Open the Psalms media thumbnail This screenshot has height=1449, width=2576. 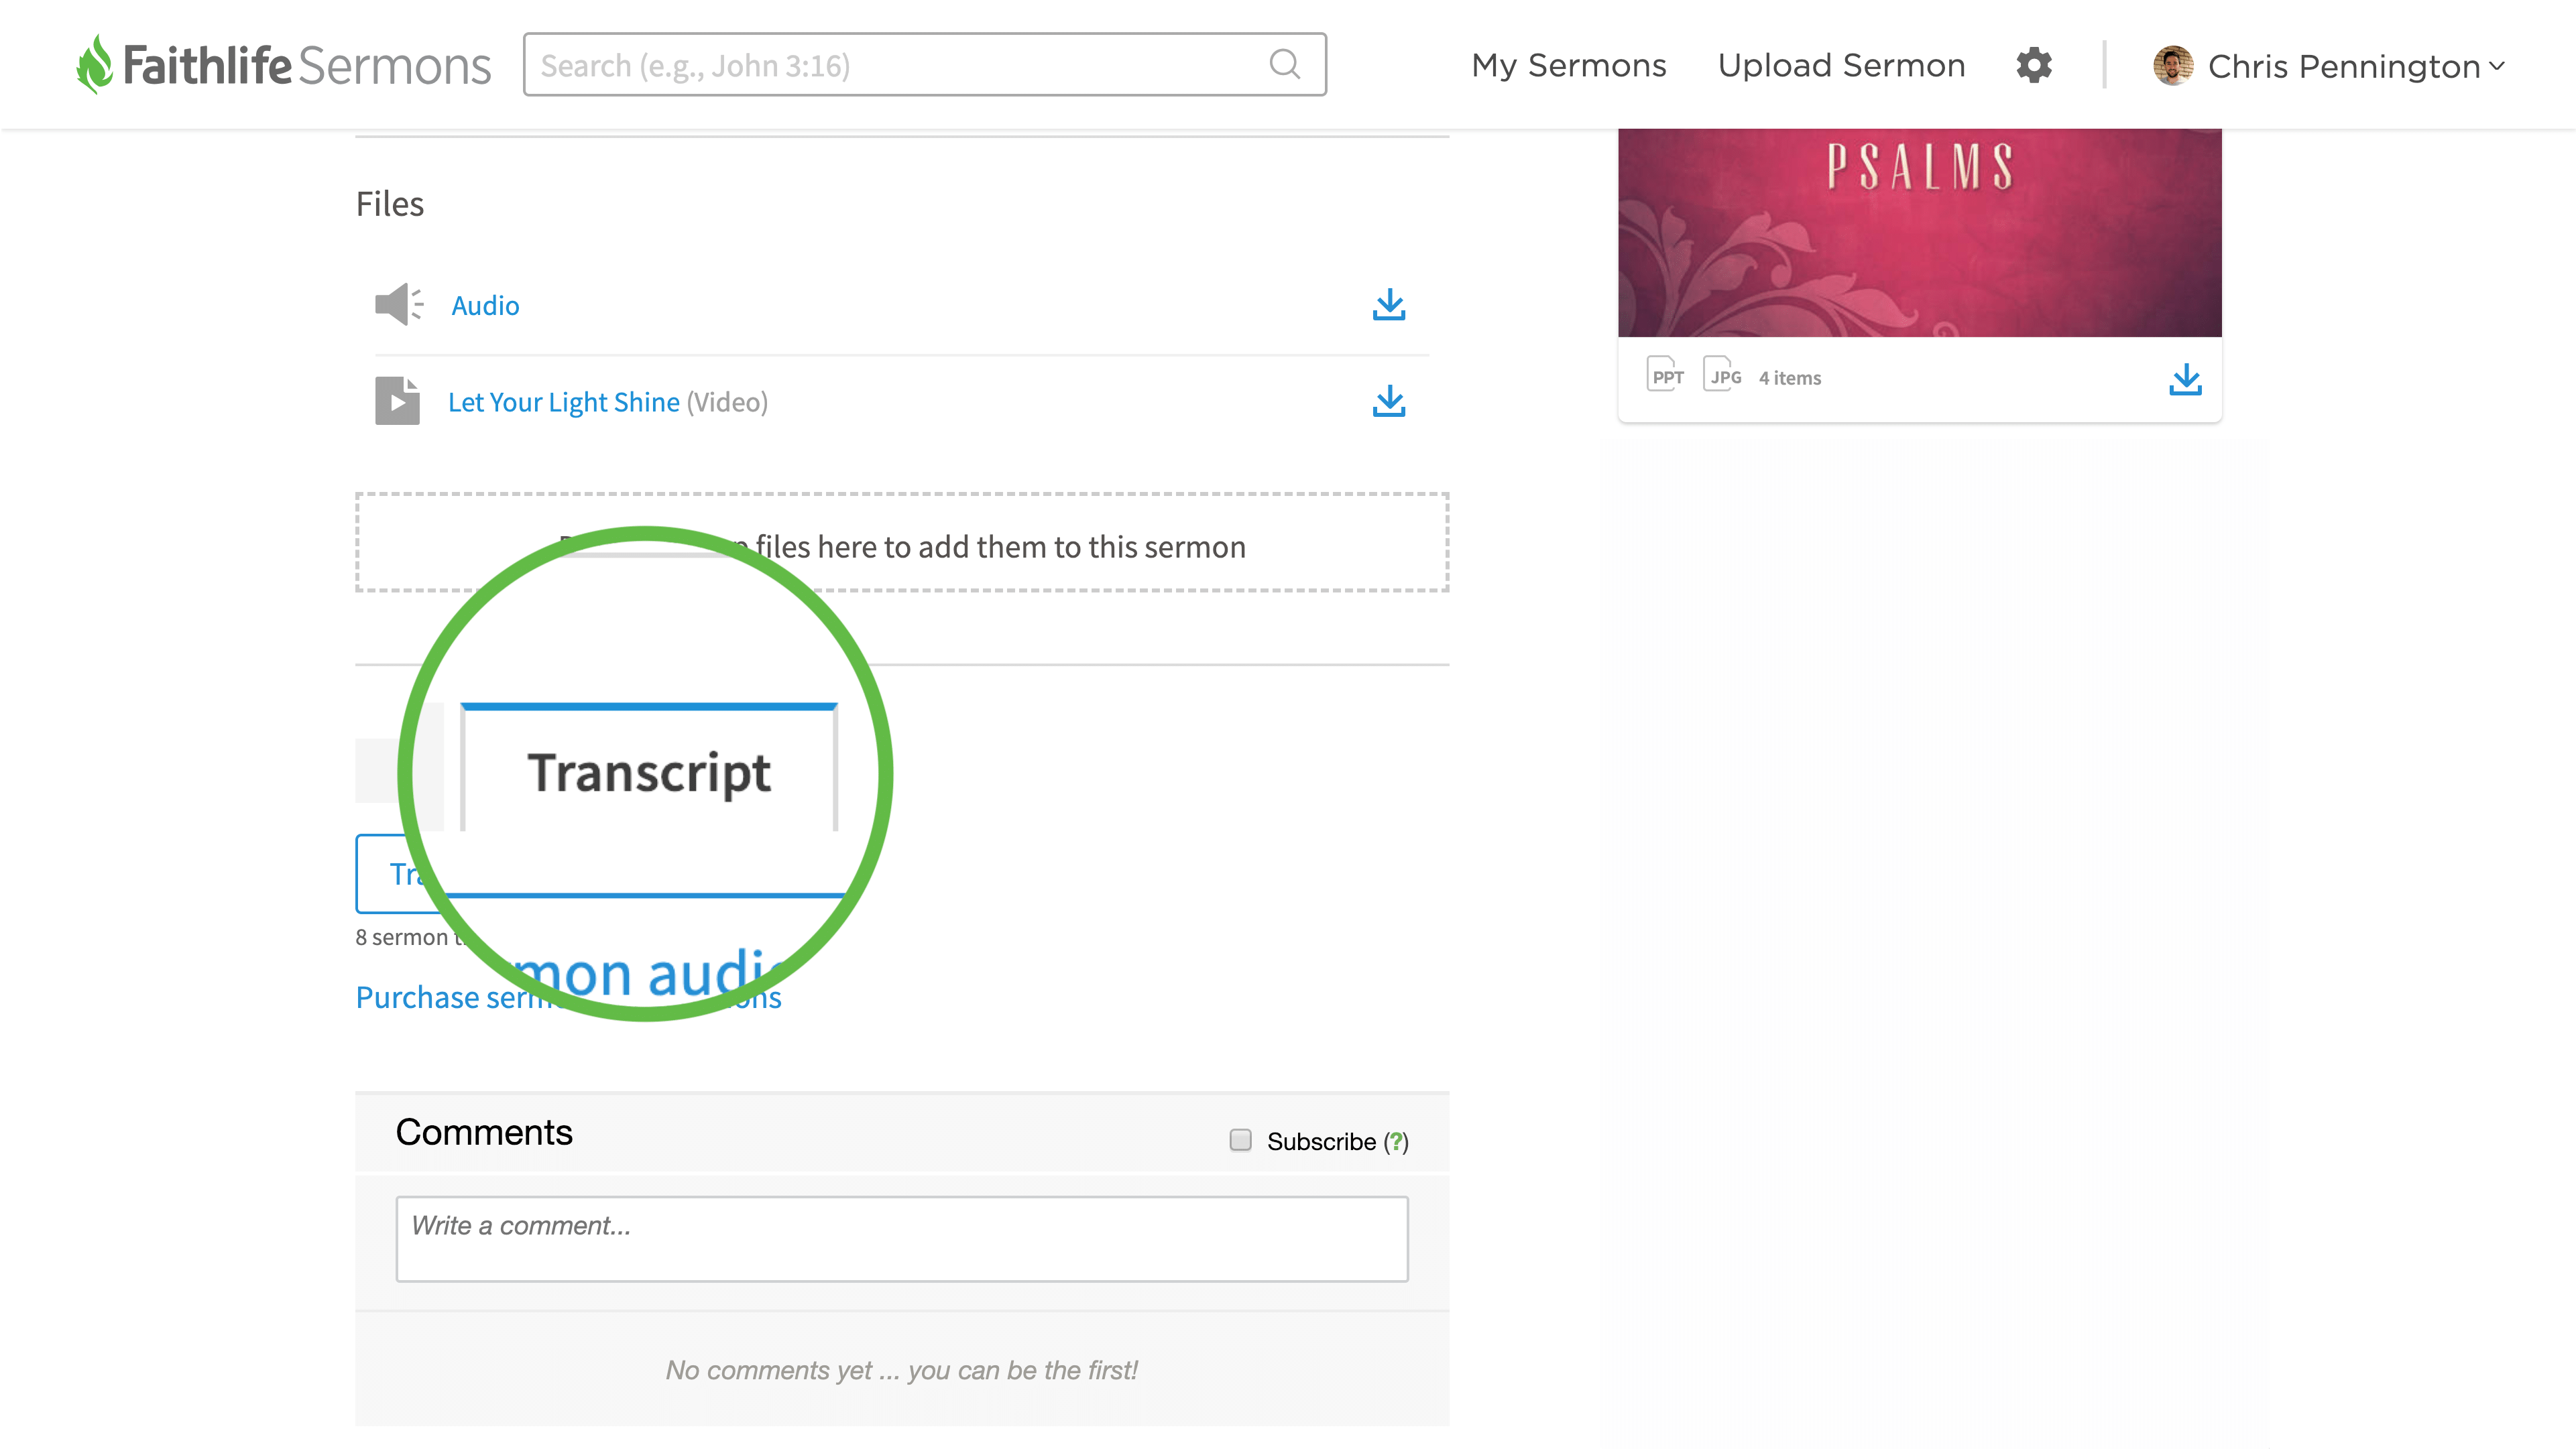click(1919, 232)
